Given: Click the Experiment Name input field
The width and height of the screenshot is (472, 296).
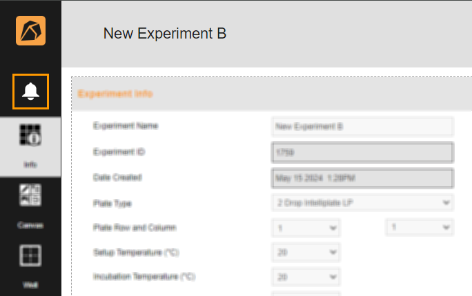Looking at the screenshot, I should [x=362, y=127].
